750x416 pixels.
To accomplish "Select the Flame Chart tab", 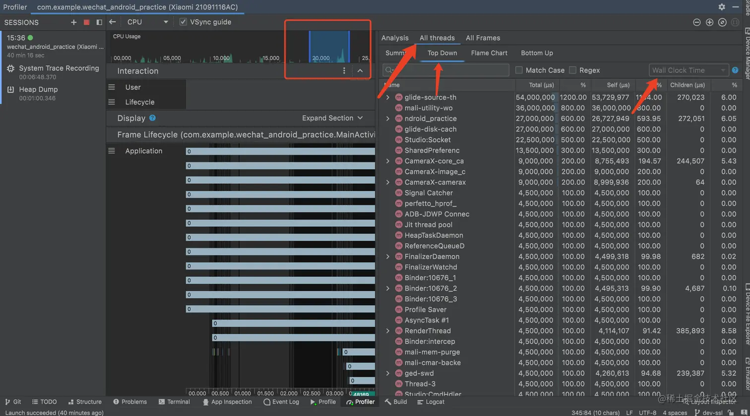I will click(x=489, y=53).
